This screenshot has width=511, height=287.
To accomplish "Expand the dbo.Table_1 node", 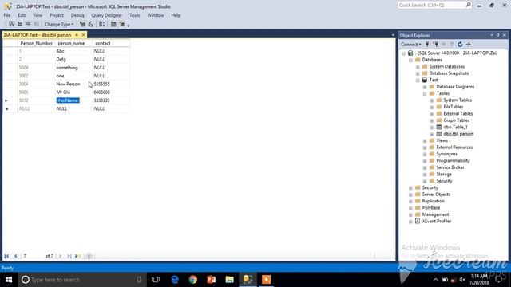I will tap(432, 128).
